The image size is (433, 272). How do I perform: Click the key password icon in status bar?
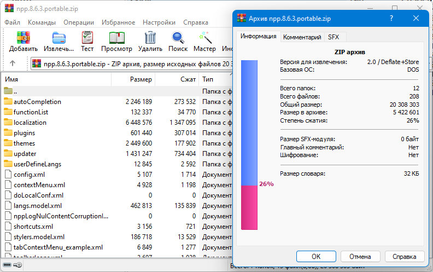tap(17, 265)
